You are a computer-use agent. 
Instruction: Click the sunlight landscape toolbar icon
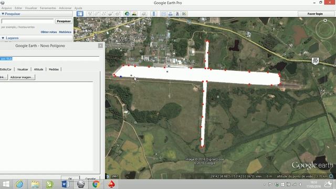134,14
